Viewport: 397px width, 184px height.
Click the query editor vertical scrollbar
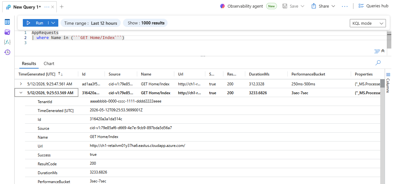click(x=389, y=40)
